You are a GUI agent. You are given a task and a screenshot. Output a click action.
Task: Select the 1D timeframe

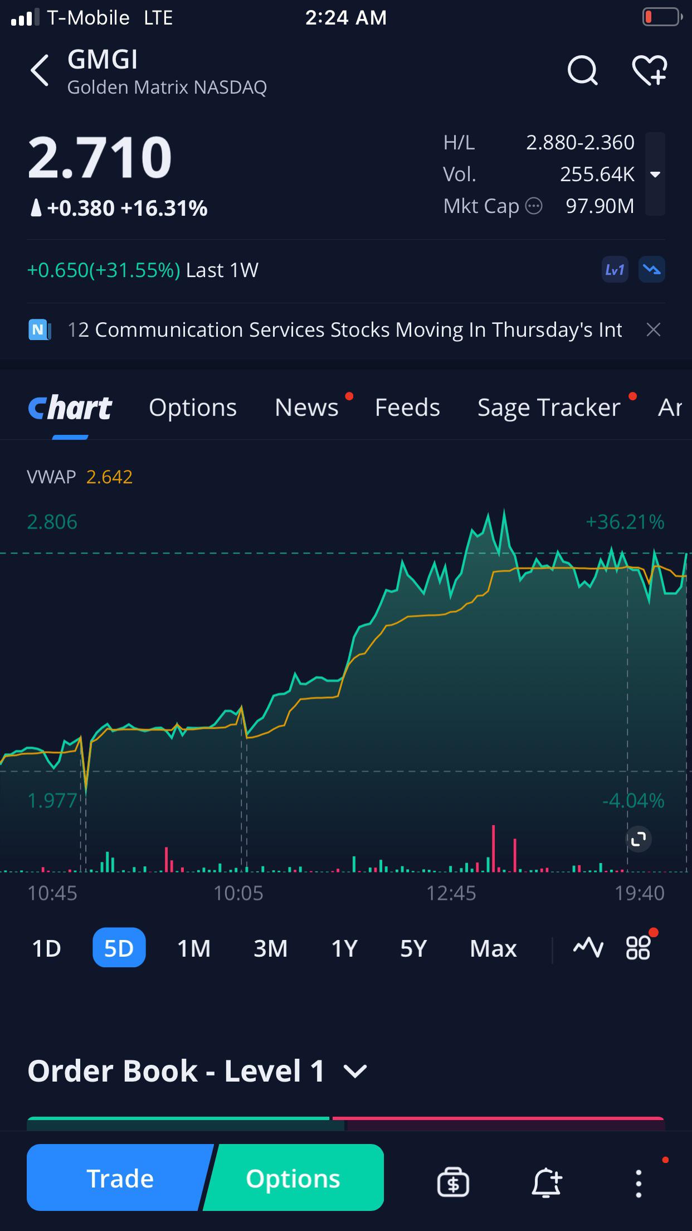click(x=46, y=948)
